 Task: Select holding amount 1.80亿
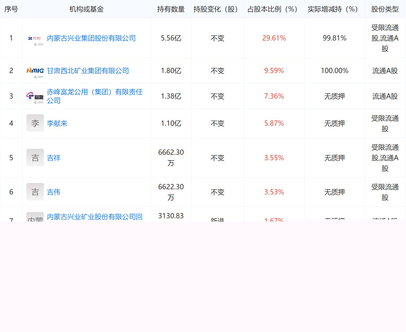[171, 71]
